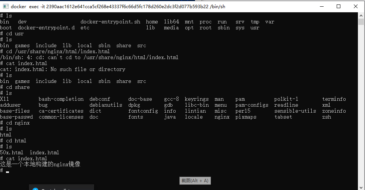Click the 'terminfo' directory entry

tap(334, 99)
